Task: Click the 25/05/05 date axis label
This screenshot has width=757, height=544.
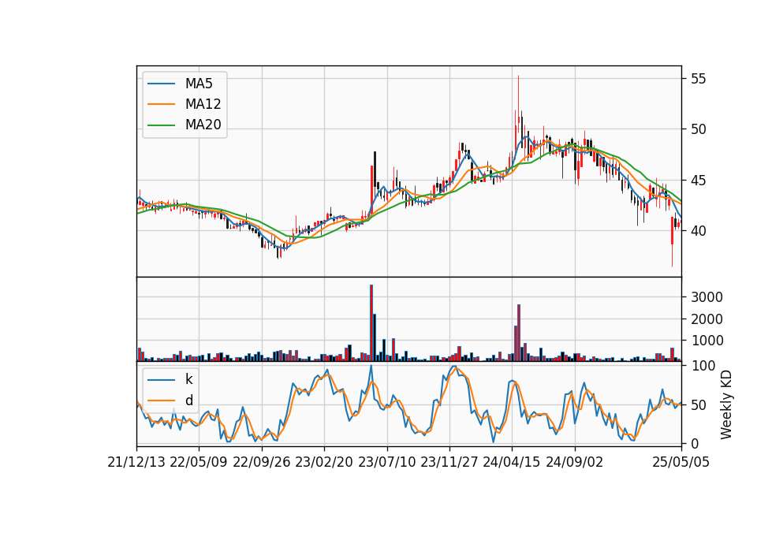Action: [x=681, y=462]
